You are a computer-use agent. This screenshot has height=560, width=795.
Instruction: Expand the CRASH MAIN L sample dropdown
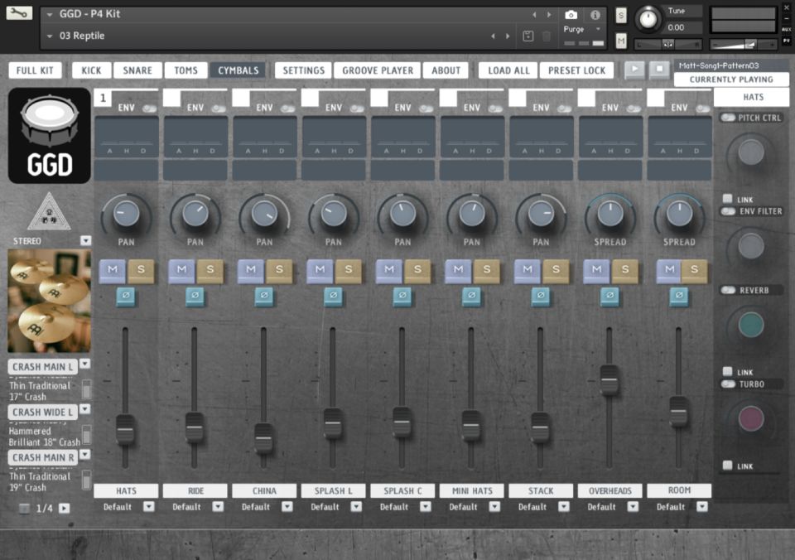84,366
